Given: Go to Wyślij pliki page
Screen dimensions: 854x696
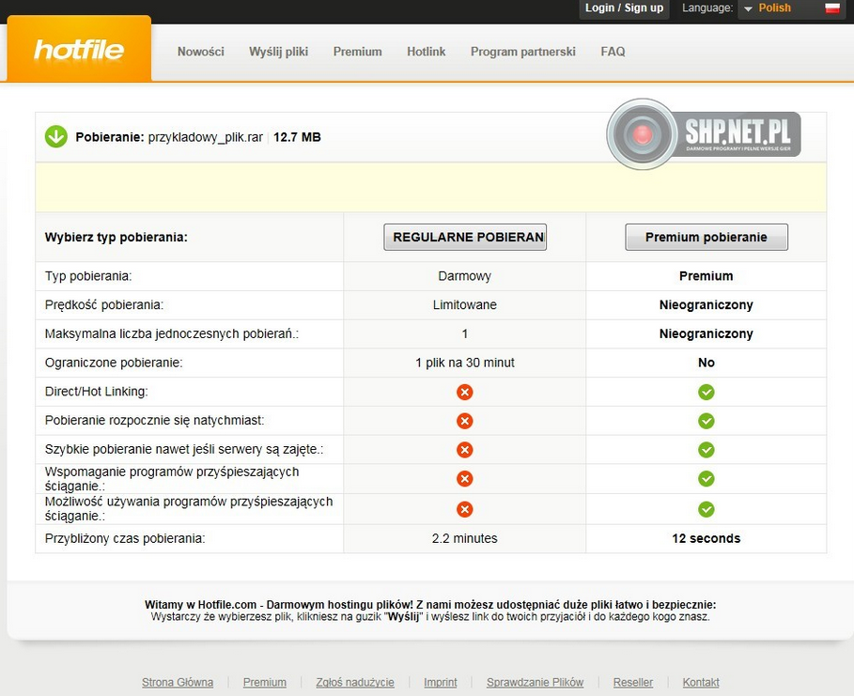Looking at the screenshot, I should pos(278,52).
